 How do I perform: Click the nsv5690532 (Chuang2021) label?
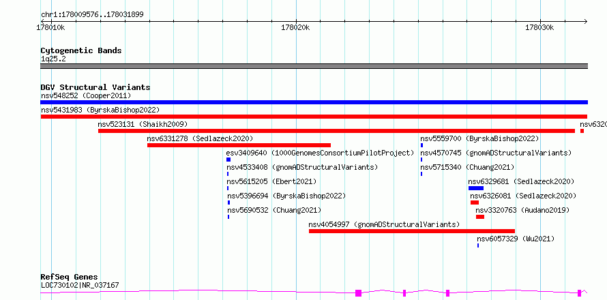274,210
